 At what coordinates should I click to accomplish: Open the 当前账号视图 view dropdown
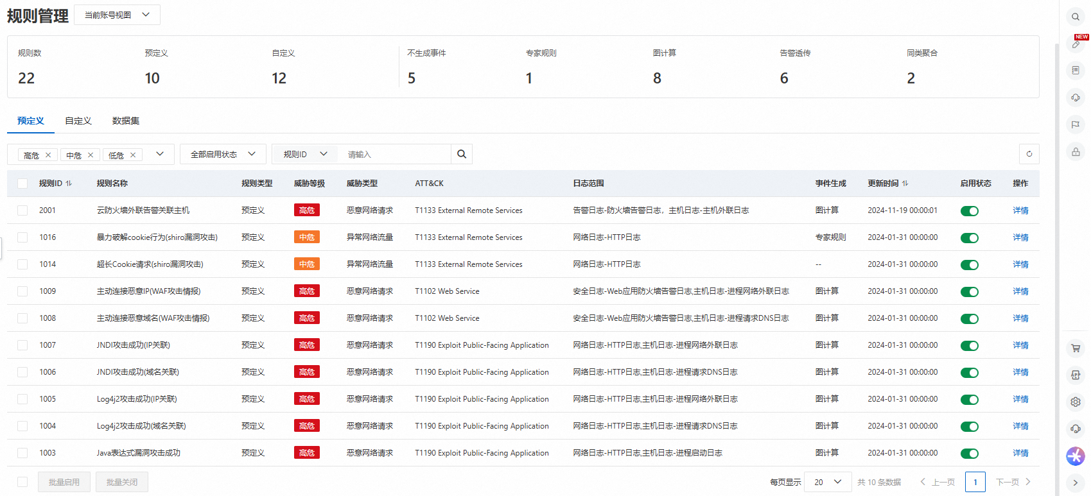[117, 15]
